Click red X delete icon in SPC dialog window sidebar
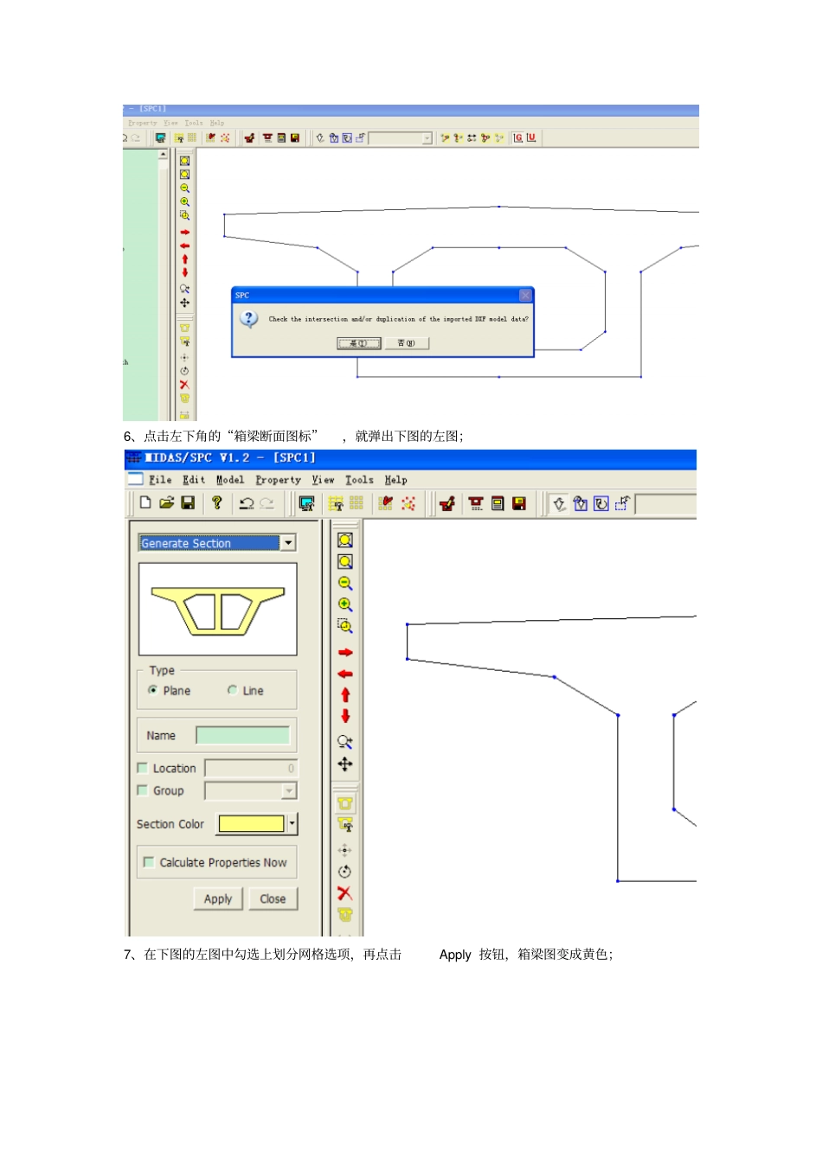Screen dimensions: 822x1163 pyautogui.click(x=184, y=385)
